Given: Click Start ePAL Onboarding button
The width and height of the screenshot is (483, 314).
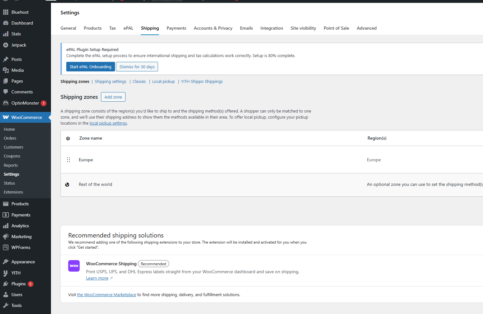Looking at the screenshot, I should (90, 67).
